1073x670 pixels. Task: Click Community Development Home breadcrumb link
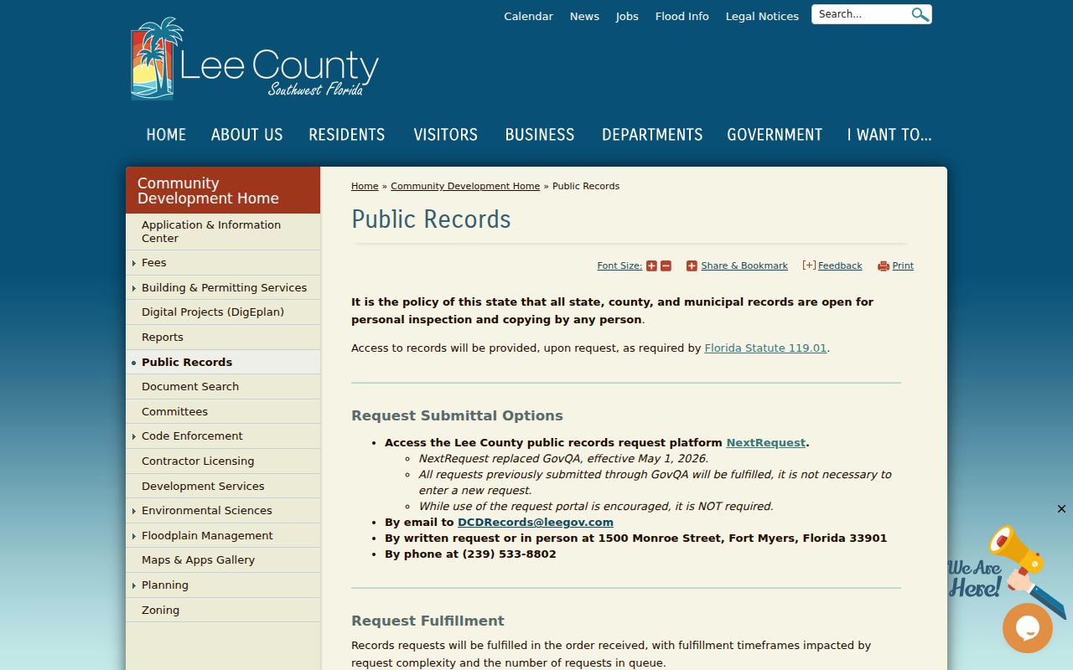[465, 186]
